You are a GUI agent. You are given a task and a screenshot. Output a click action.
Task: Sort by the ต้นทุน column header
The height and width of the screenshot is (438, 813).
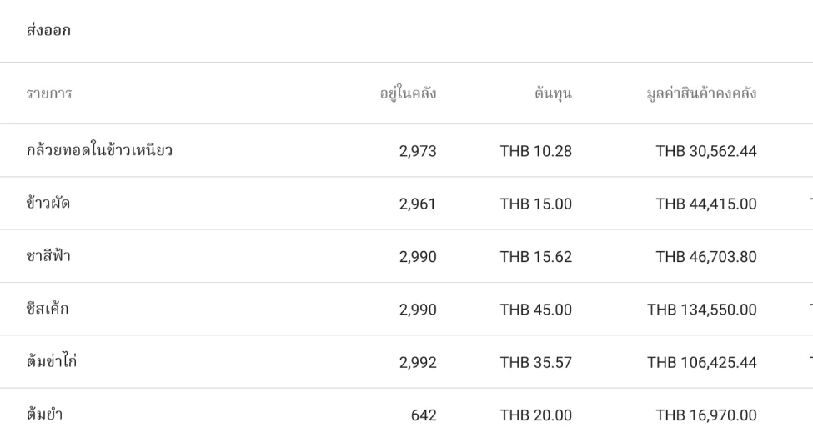(x=552, y=93)
